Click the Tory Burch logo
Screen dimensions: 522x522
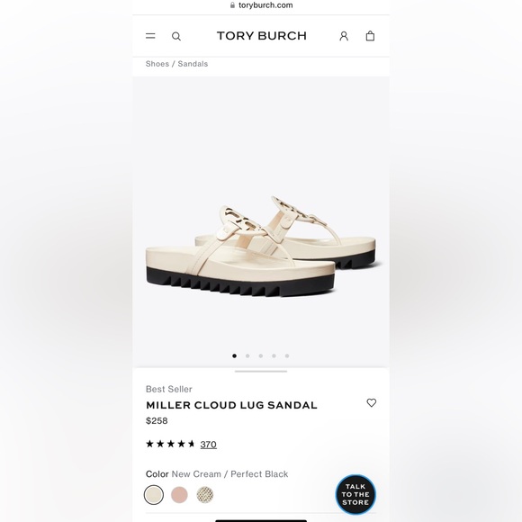(x=262, y=36)
